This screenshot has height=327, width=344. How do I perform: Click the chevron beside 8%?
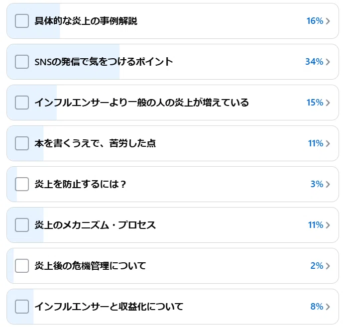click(x=328, y=307)
